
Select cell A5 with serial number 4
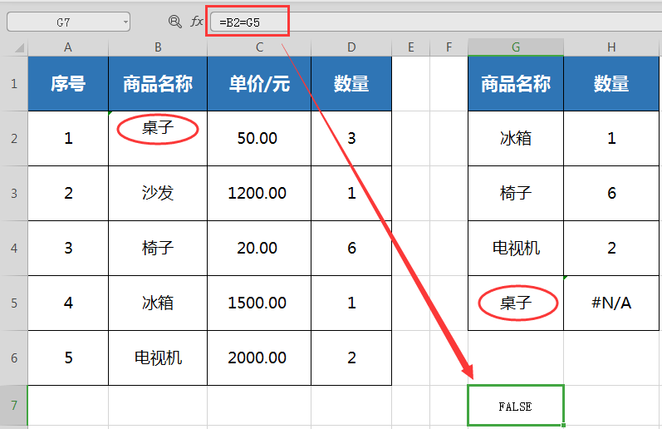(68, 303)
